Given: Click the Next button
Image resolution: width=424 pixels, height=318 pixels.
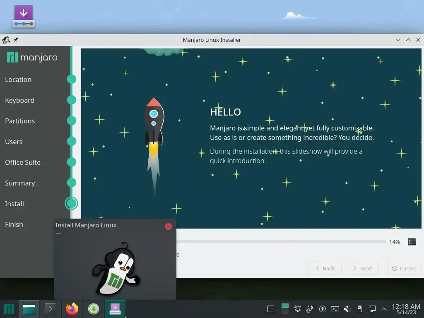Looking at the screenshot, I should click(x=362, y=268).
